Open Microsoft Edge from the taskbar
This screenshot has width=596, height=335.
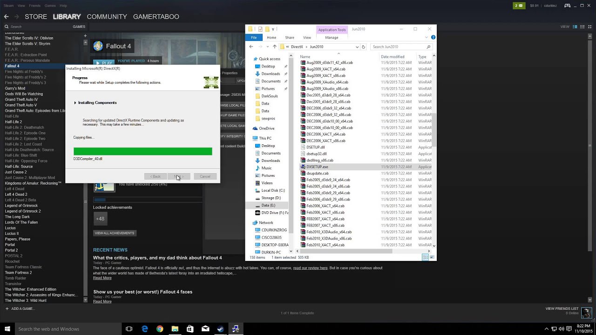145,329
